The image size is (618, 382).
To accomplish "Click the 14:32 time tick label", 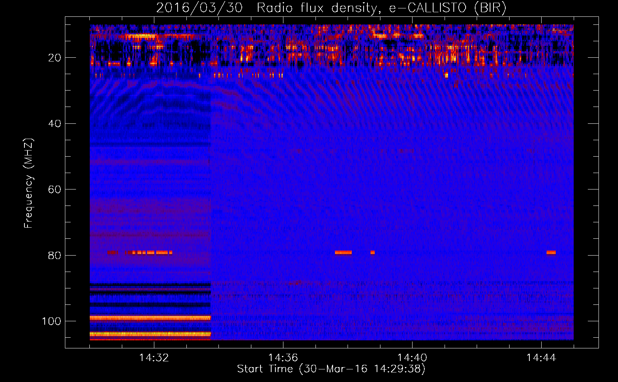I will click(154, 358).
